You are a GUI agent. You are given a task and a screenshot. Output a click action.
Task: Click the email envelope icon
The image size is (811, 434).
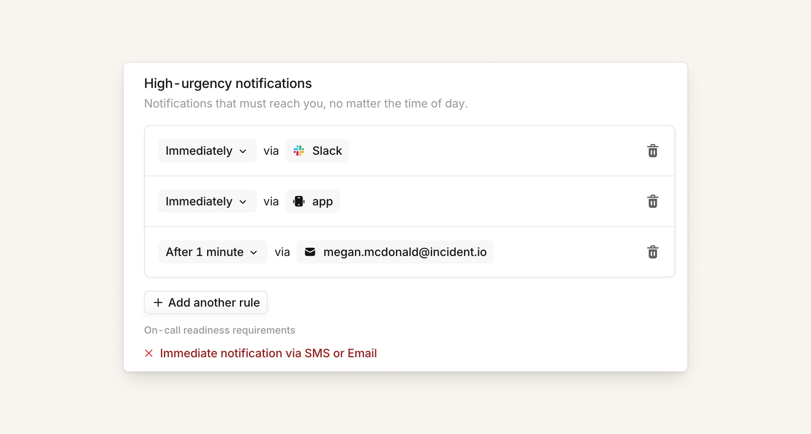(310, 252)
